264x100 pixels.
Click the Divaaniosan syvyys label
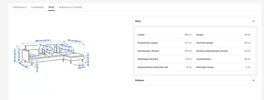click(x=147, y=43)
